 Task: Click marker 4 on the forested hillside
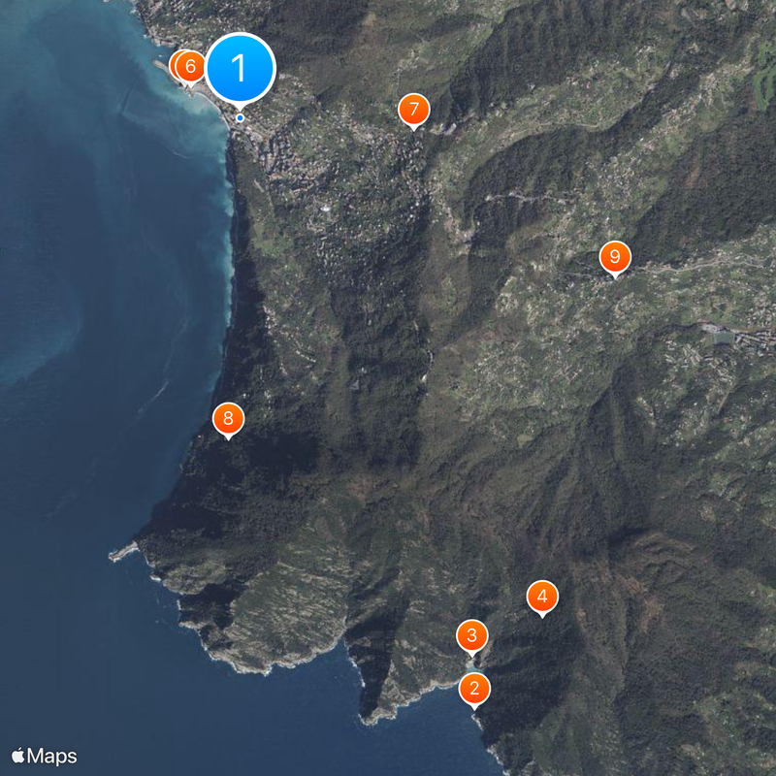(543, 597)
